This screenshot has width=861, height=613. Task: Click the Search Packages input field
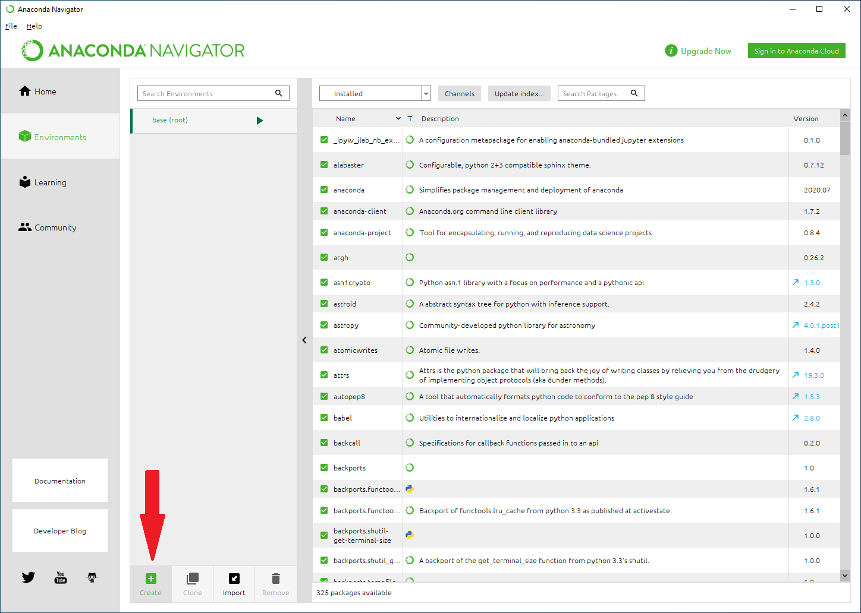(595, 94)
